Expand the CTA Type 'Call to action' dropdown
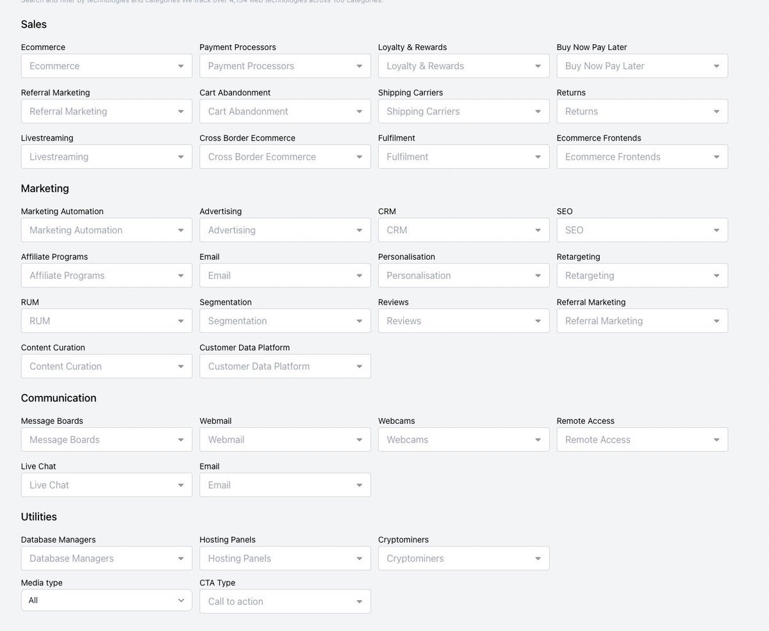This screenshot has width=769, height=631. [x=285, y=602]
